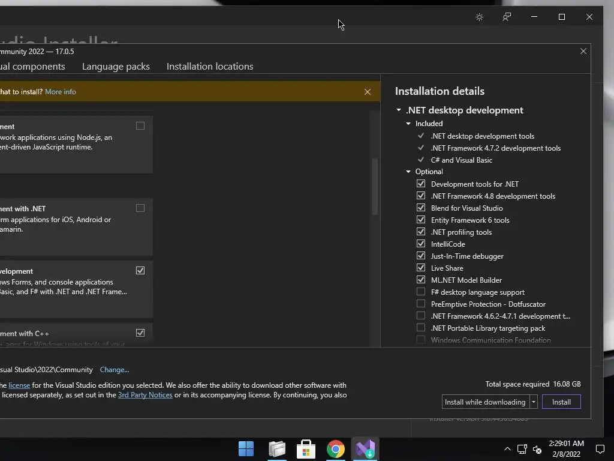Show hidden system tray icons
The height and width of the screenshot is (461, 614).
(x=507, y=449)
